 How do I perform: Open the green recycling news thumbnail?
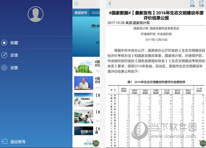84,67
